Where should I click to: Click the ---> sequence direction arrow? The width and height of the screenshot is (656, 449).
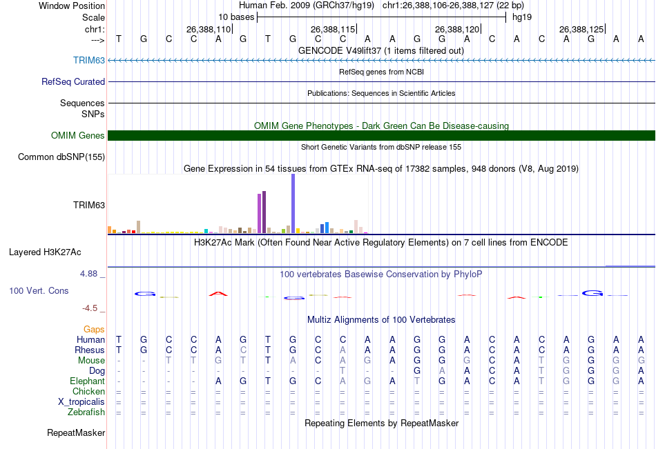point(98,41)
